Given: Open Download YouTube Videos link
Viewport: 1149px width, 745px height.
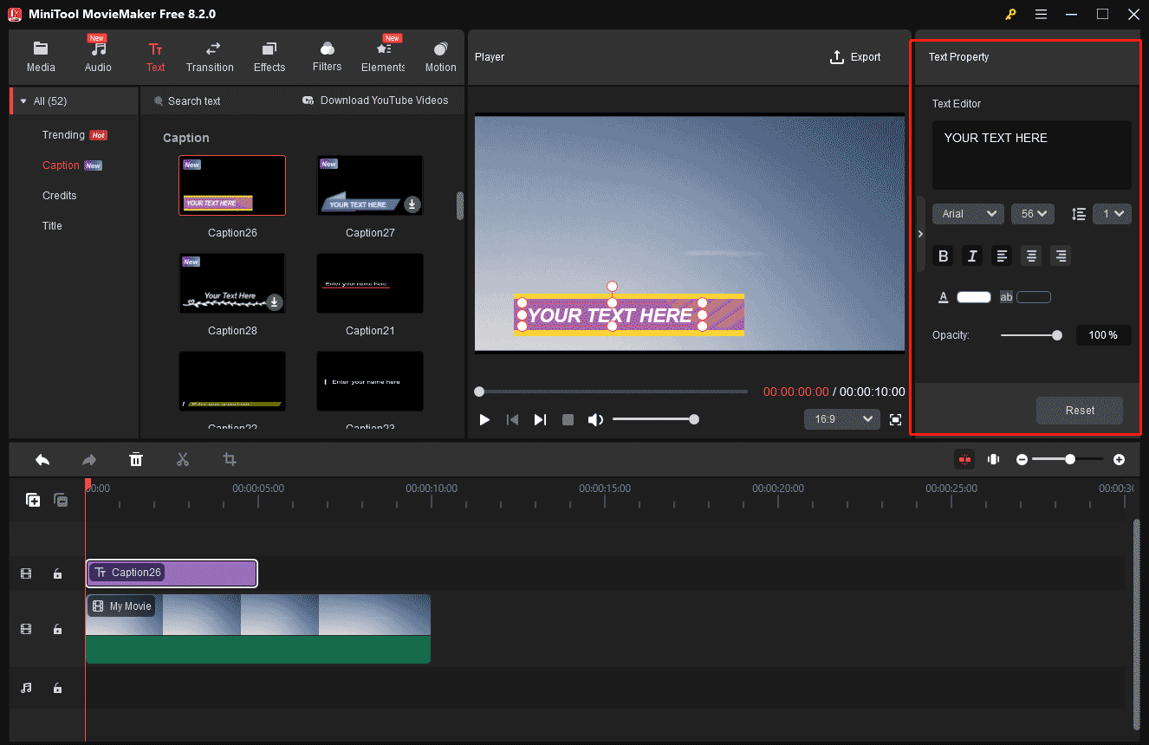Looking at the screenshot, I should tap(375, 100).
